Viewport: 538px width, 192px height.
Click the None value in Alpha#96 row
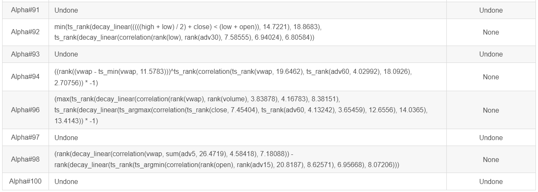point(491,110)
